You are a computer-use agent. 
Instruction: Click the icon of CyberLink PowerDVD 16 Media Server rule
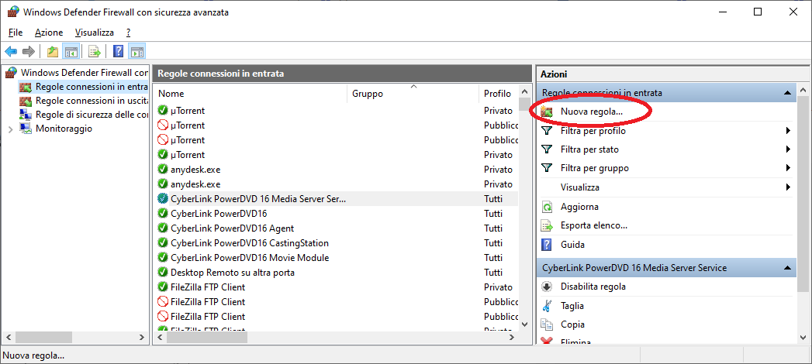[163, 198]
